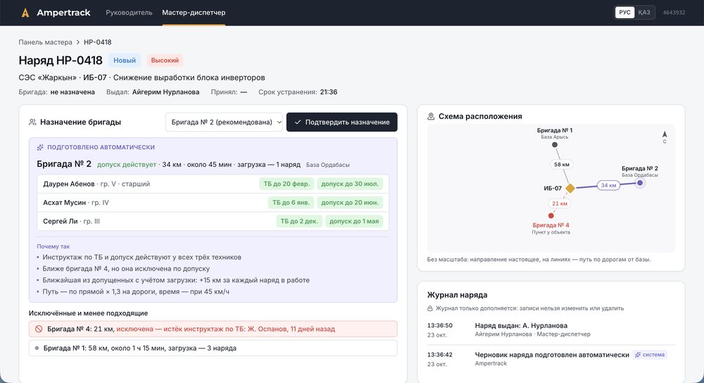Click the 58 км distance label on map
This screenshot has height=383, width=704.
pos(561,164)
